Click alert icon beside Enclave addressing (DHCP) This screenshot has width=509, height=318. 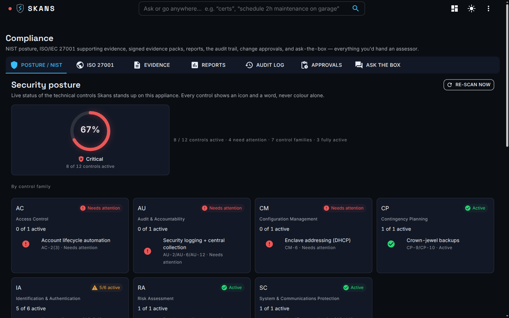pyautogui.click(x=269, y=244)
